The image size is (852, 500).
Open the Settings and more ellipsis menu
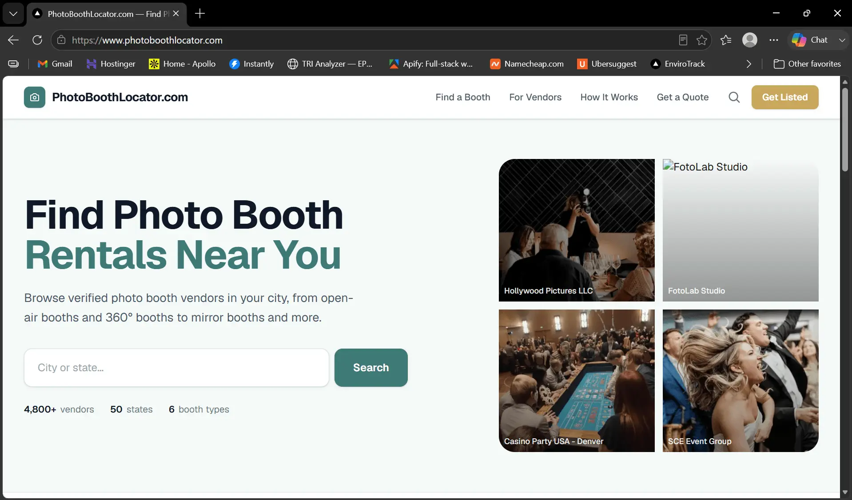774,40
